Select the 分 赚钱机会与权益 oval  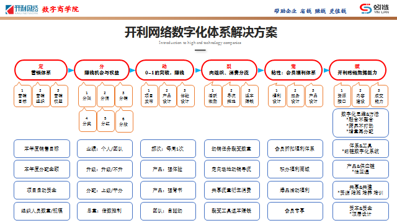102,70
